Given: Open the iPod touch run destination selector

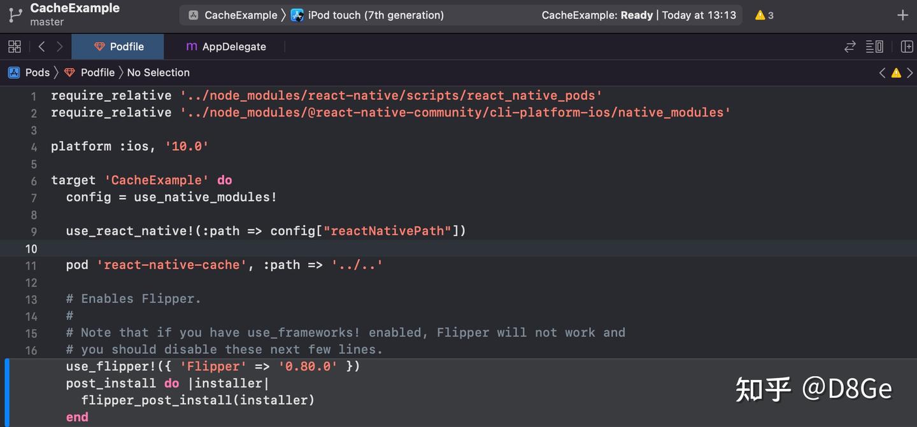Looking at the screenshot, I should (368, 15).
